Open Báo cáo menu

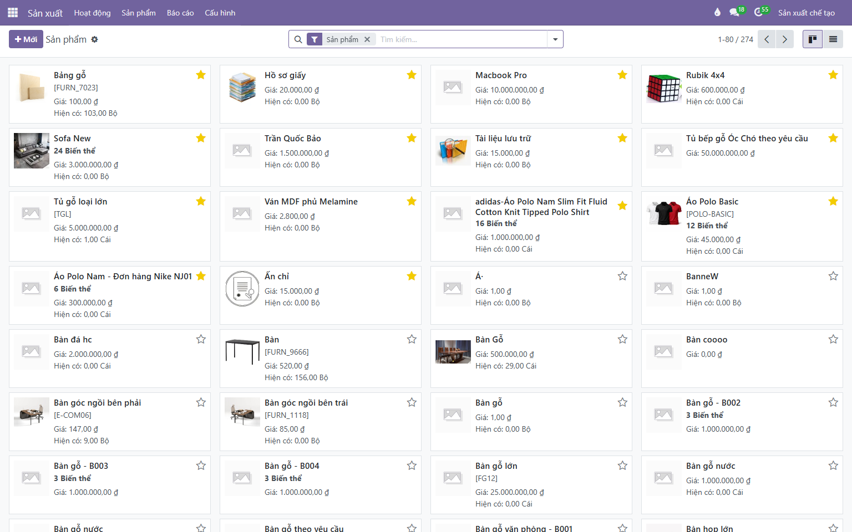pyautogui.click(x=180, y=13)
